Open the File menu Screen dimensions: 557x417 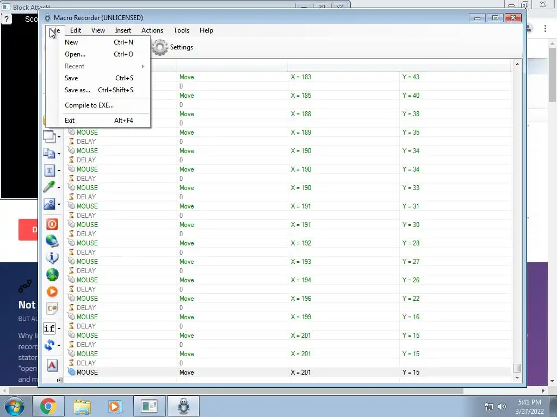[55, 30]
